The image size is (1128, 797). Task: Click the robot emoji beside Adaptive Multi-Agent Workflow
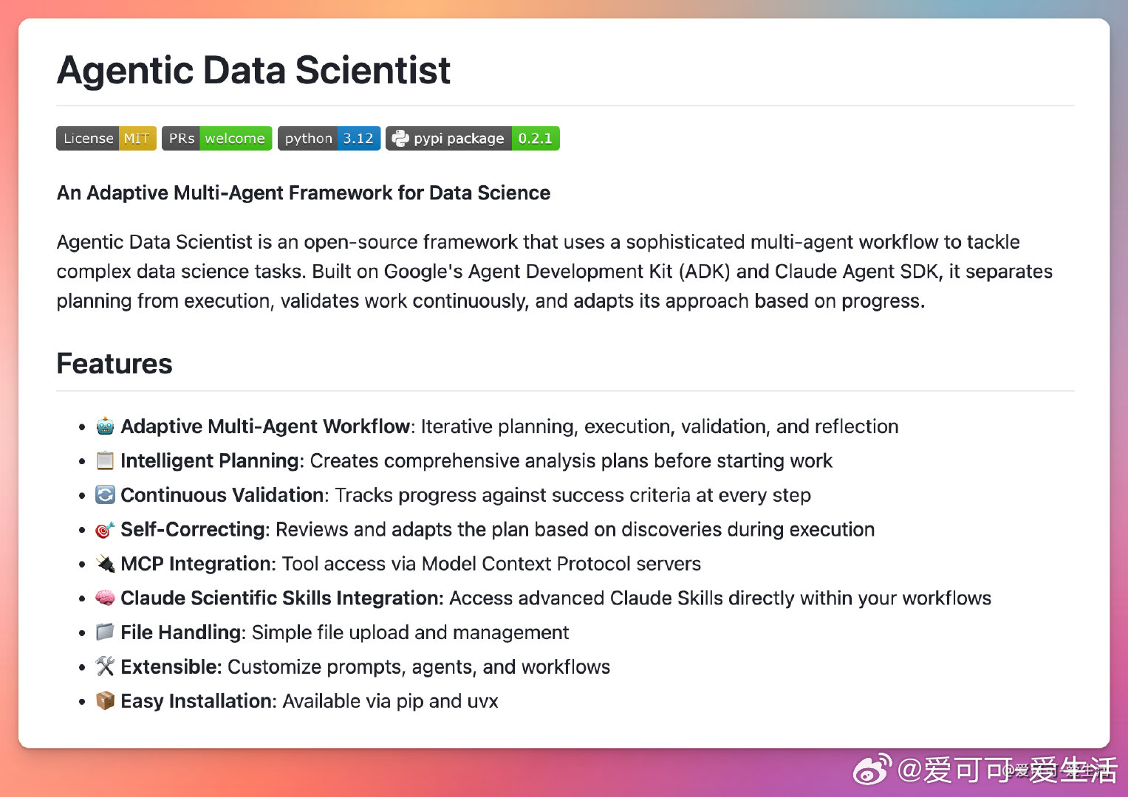pos(105,427)
